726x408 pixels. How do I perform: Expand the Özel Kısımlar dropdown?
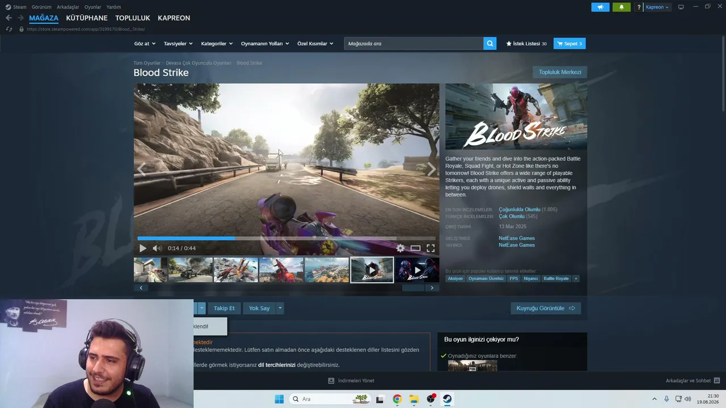click(x=315, y=44)
